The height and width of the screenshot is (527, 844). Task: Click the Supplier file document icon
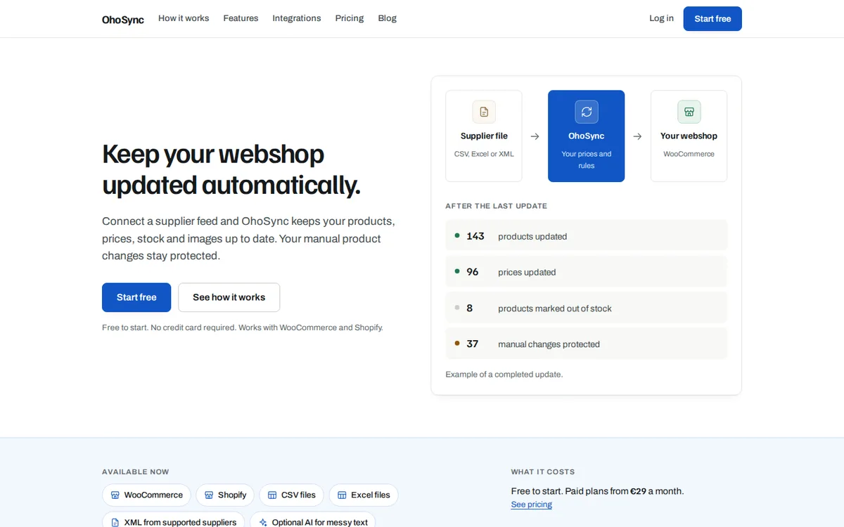point(484,112)
